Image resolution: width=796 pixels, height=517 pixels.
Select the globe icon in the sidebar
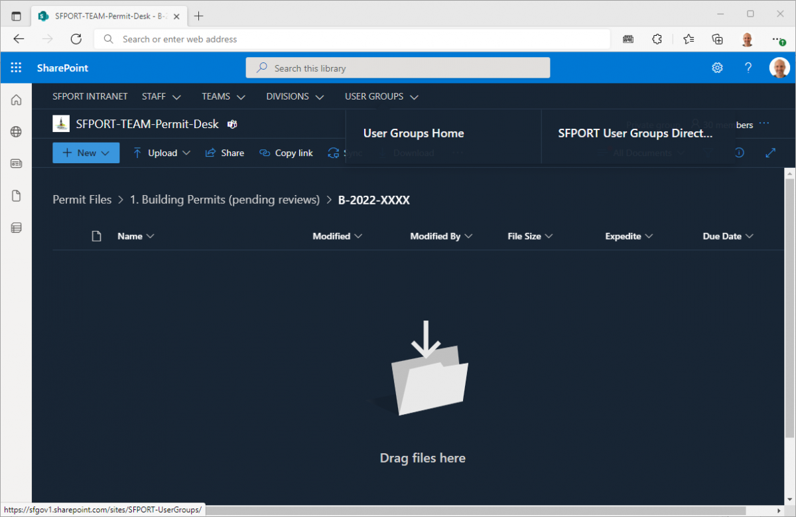tap(16, 131)
